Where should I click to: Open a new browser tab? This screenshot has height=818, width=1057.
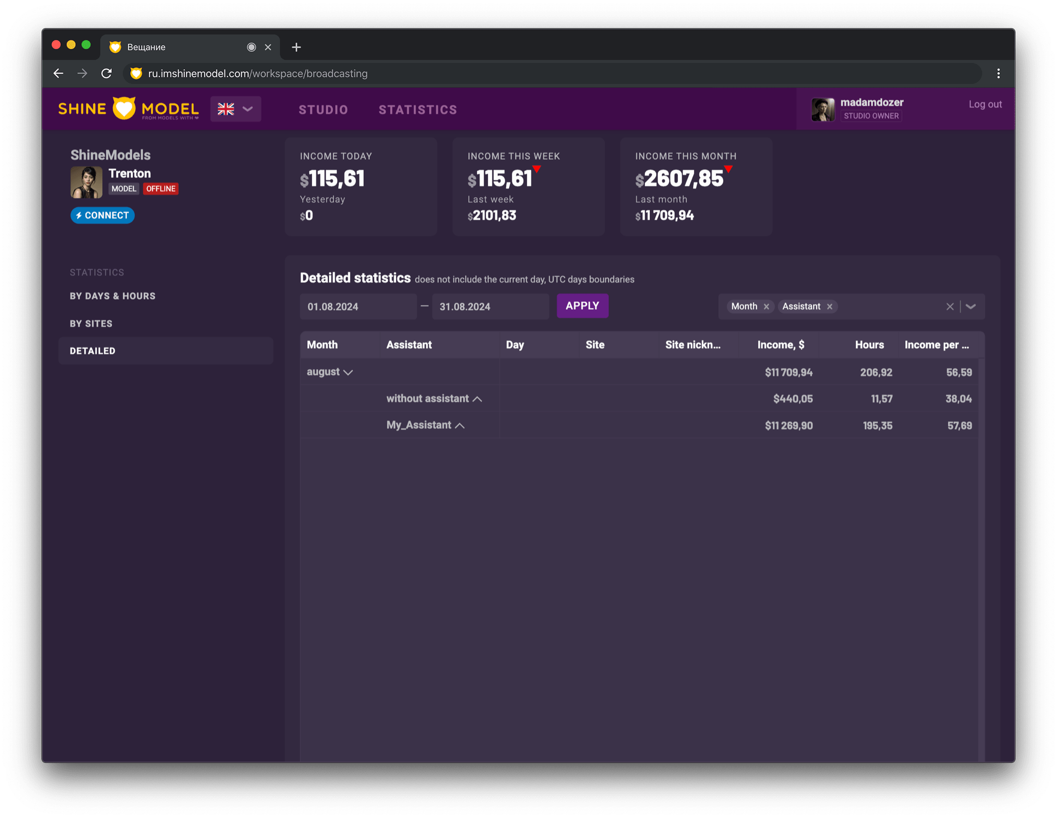[x=296, y=47]
